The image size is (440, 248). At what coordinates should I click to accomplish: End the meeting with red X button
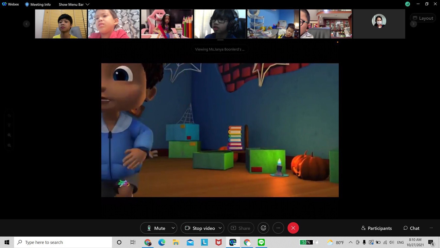[293, 228]
